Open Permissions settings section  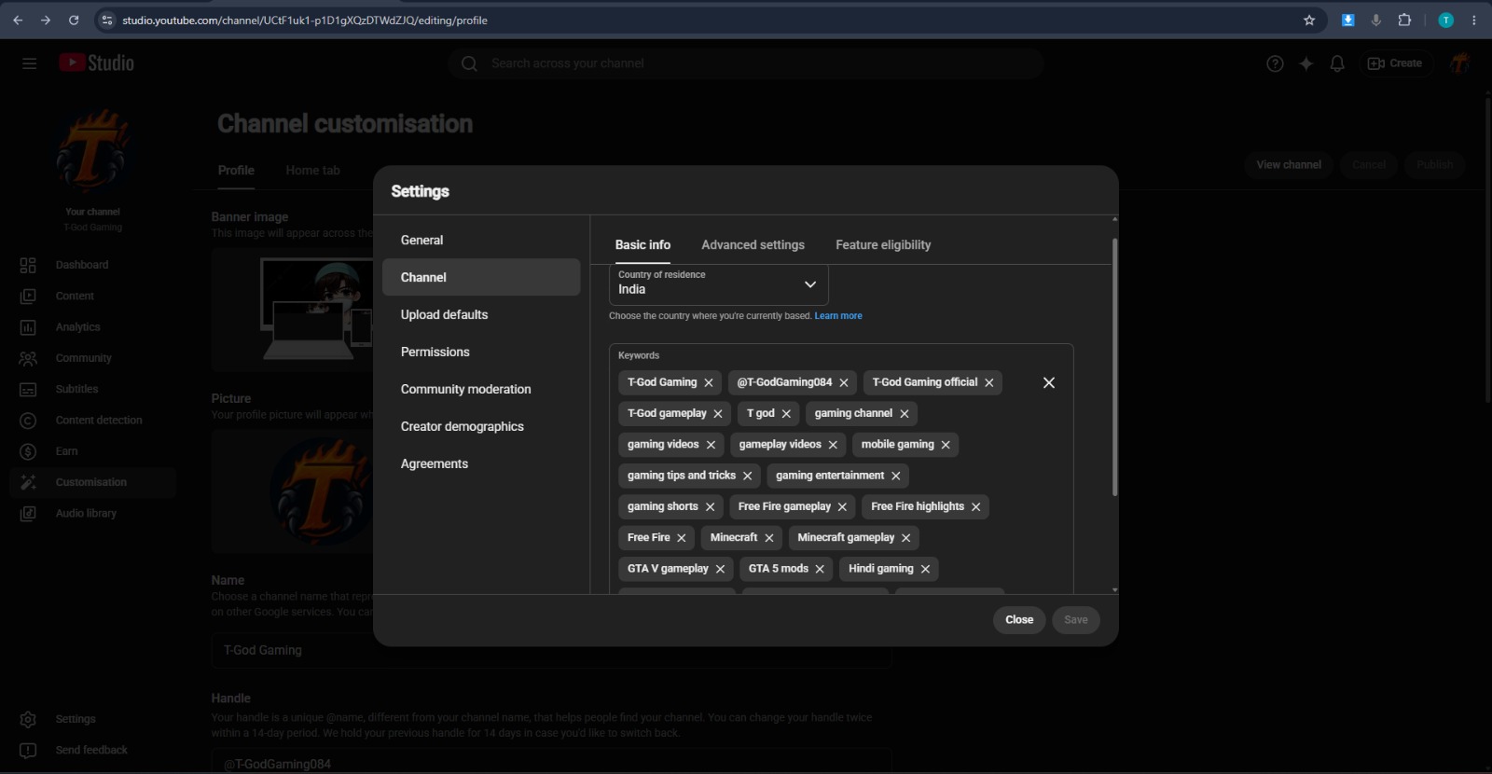(481, 352)
